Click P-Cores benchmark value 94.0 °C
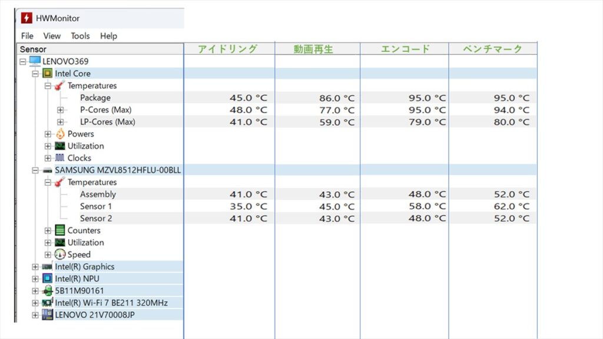Viewport: 603px width, 339px height. tap(512, 110)
